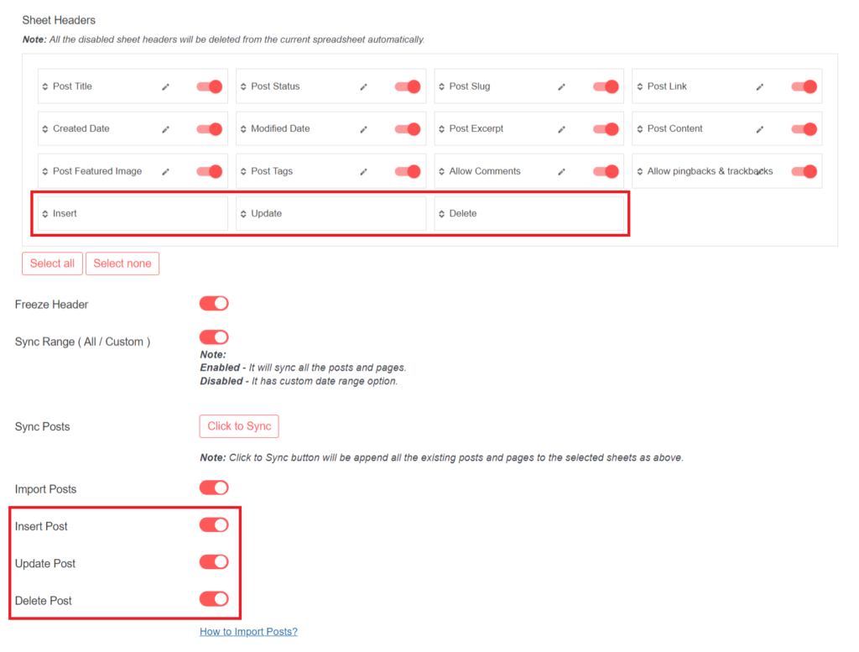This screenshot has height=652, width=859.
Task: Click the Select all button
Action: (x=51, y=263)
